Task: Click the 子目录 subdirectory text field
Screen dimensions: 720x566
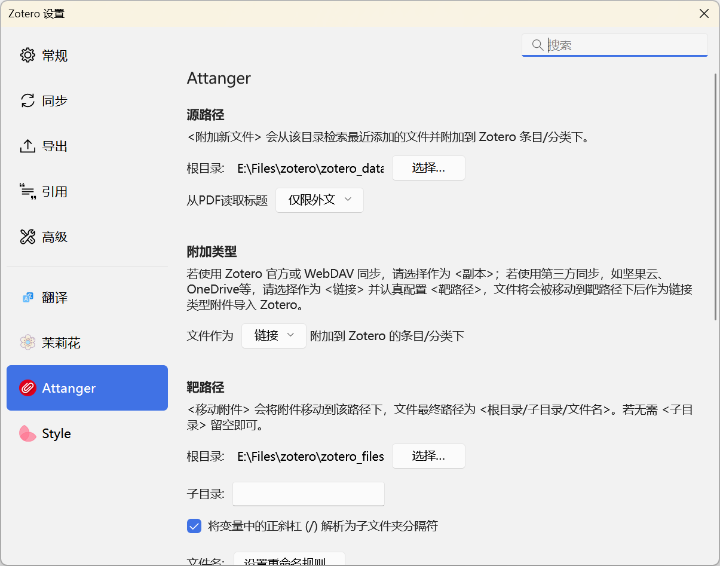Action: 308,494
